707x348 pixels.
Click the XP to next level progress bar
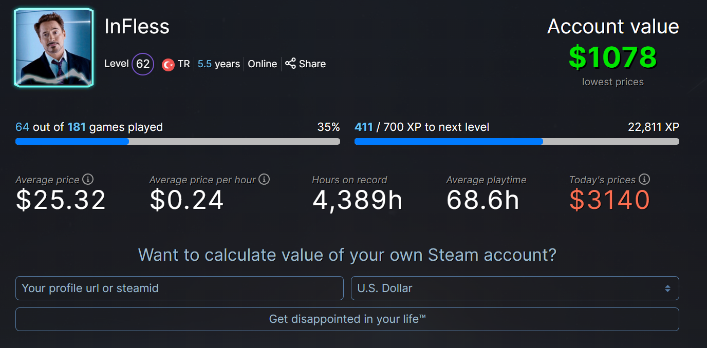[516, 142]
